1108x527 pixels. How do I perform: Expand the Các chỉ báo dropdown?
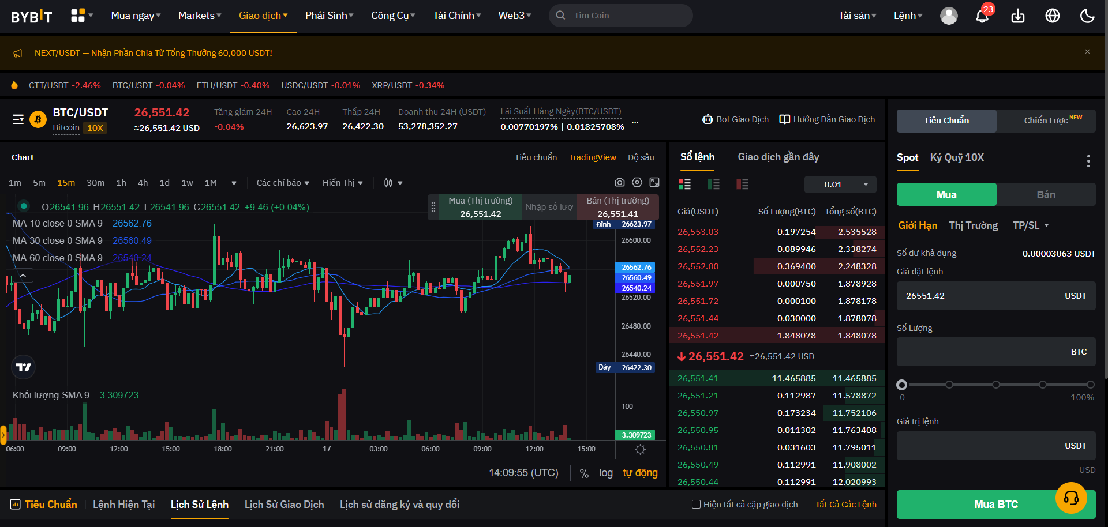tap(283, 183)
